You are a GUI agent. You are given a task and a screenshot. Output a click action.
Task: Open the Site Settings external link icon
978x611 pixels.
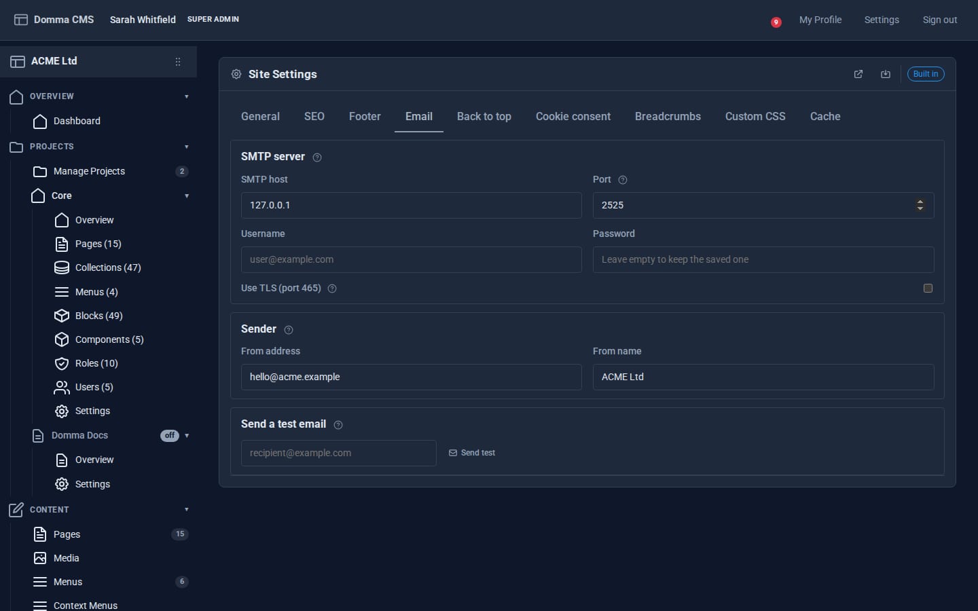pyautogui.click(x=858, y=74)
